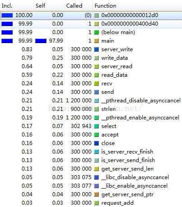Viewport: 182px width, 207px height.
Task: Click the color square beside accept
Action: 96,135
